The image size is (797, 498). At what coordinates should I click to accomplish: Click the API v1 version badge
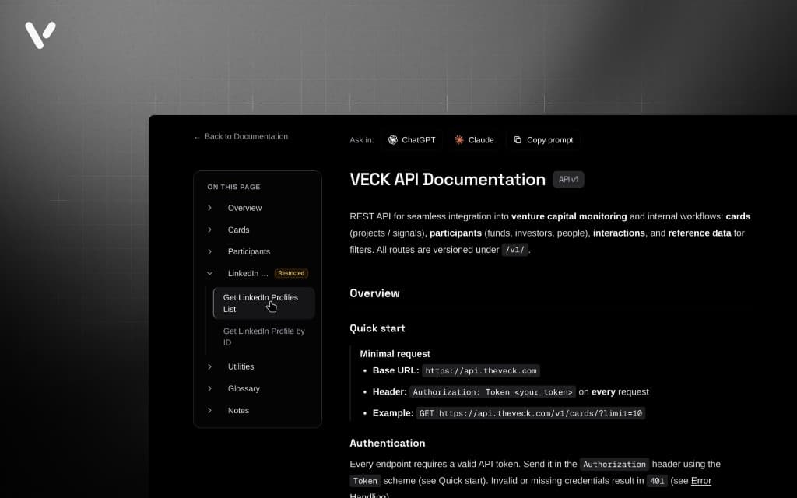[568, 180]
